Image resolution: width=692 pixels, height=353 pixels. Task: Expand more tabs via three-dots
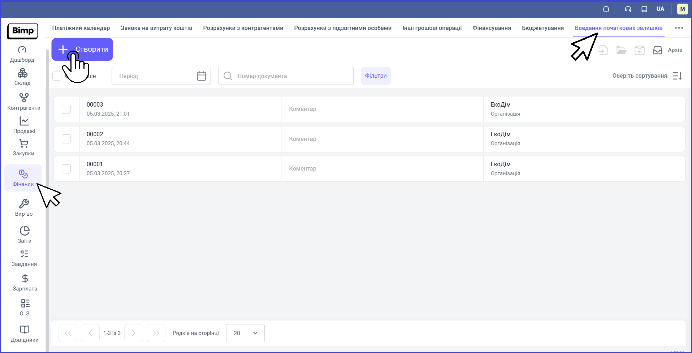tap(679, 28)
